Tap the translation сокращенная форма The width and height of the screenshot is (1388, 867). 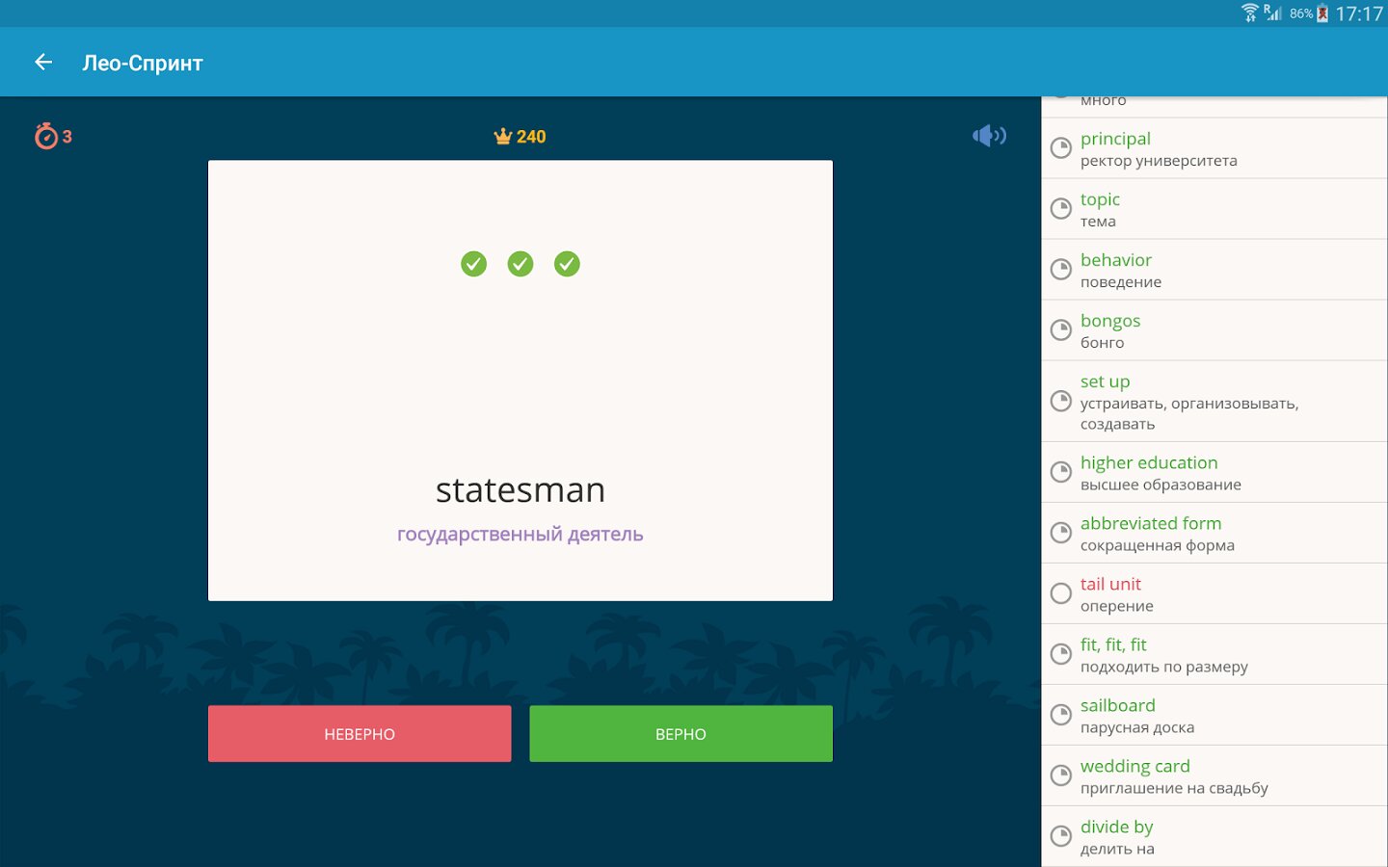point(1158,545)
